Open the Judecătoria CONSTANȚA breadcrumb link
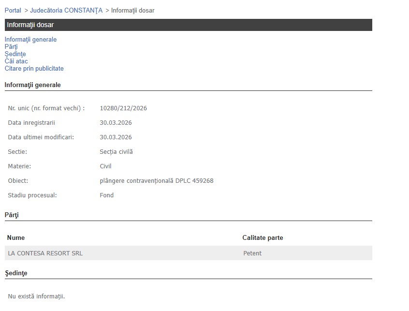This screenshot has width=409, height=311. point(66,11)
